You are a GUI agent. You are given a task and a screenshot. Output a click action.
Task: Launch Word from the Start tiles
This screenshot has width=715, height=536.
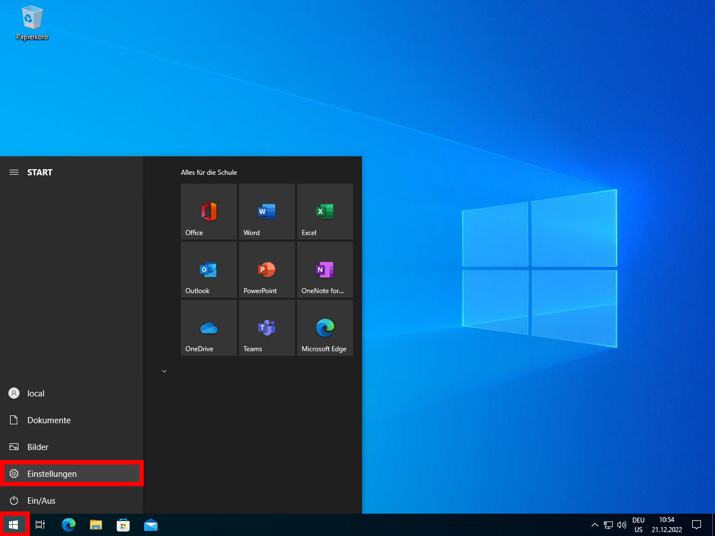[x=267, y=212]
